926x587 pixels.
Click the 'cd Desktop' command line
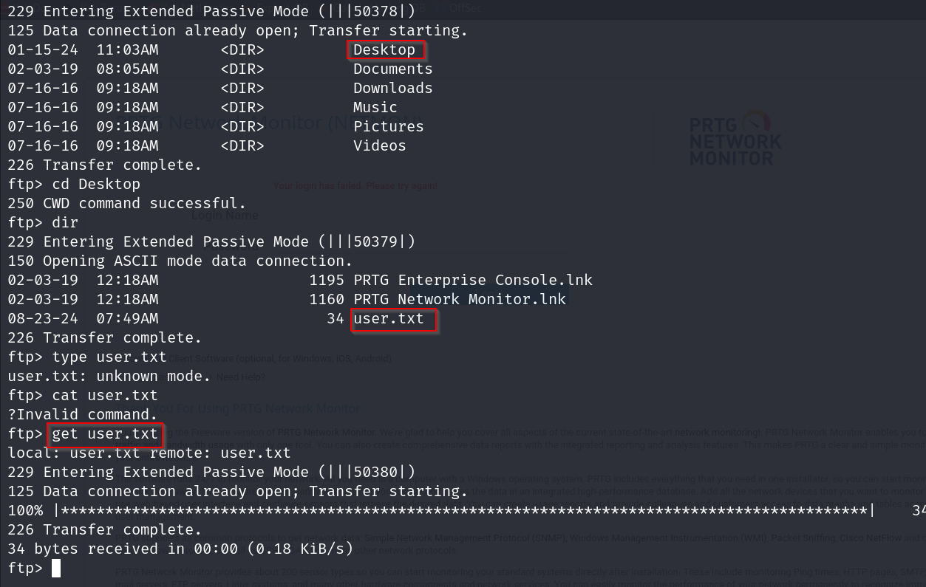[x=96, y=184]
